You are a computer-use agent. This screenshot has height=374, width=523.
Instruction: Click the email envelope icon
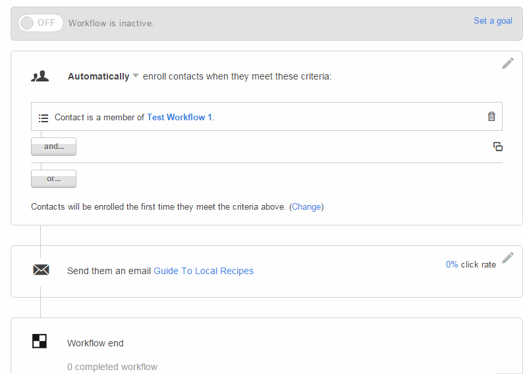click(41, 270)
